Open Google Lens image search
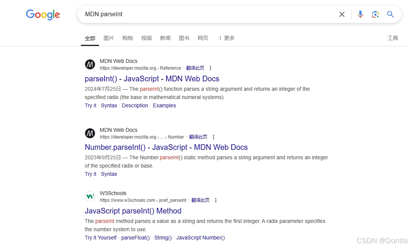409x247 pixels. click(x=375, y=14)
